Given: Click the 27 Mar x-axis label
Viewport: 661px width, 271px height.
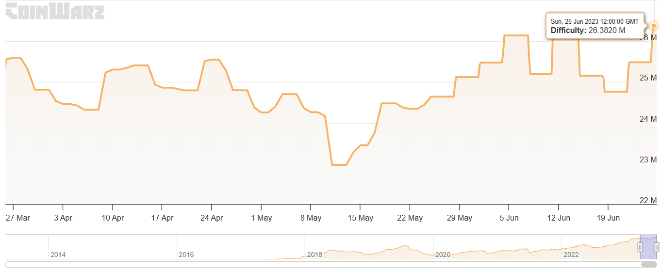Looking at the screenshot, I should pos(18,218).
